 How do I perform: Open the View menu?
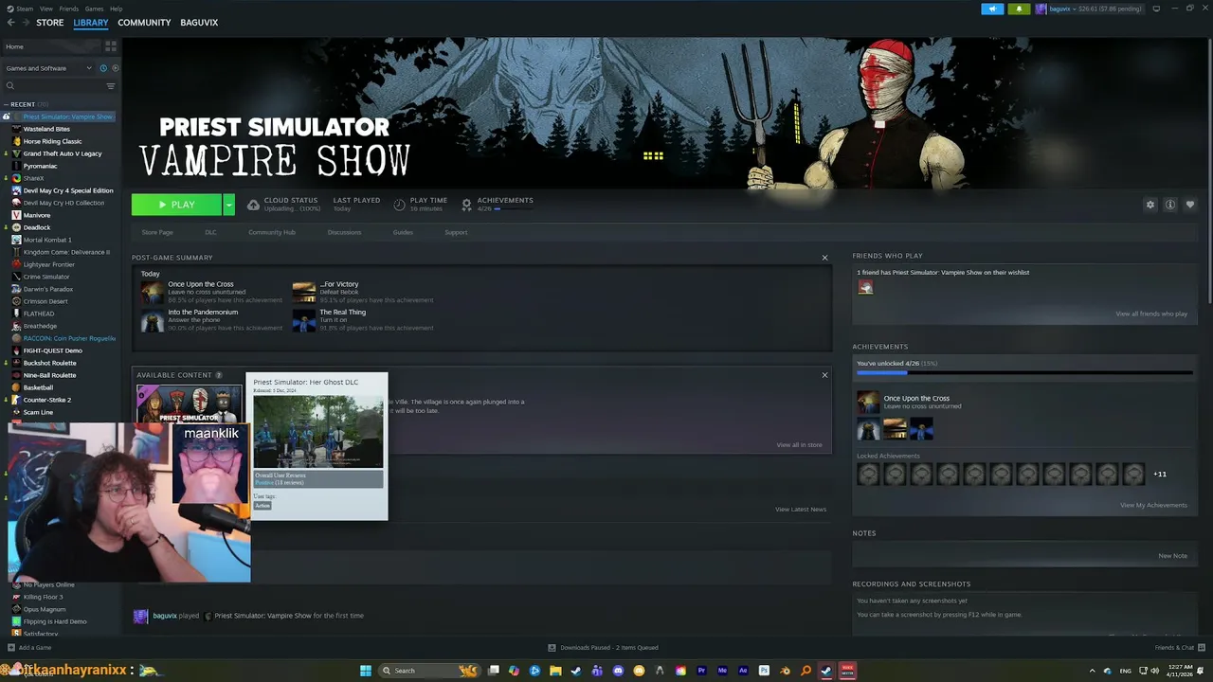click(45, 9)
